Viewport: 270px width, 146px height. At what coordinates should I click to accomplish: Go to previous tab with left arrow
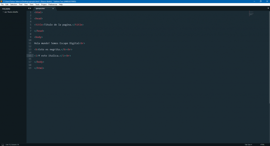pyautogui.click(x=28, y=8)
